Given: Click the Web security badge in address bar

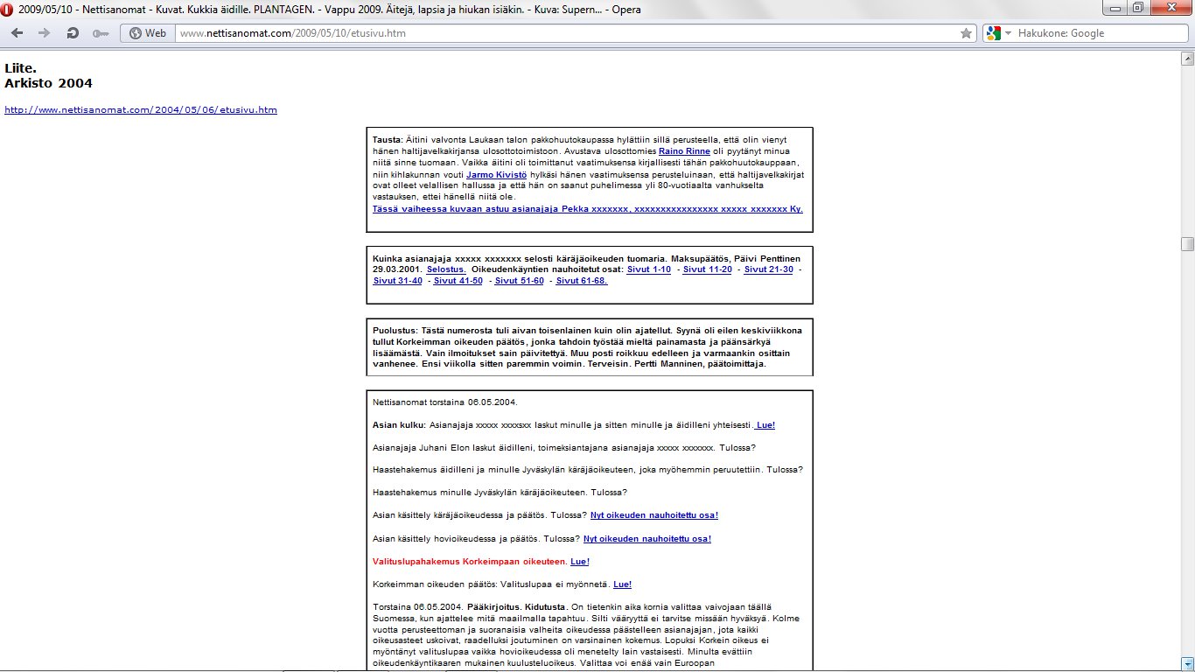Looking at the screenshot, I should coord(147,33).
